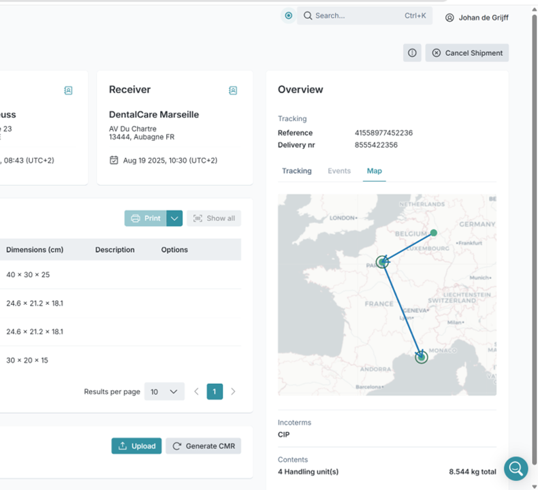
Task: Open Sender address book contact icon
Action: point(68,91)
